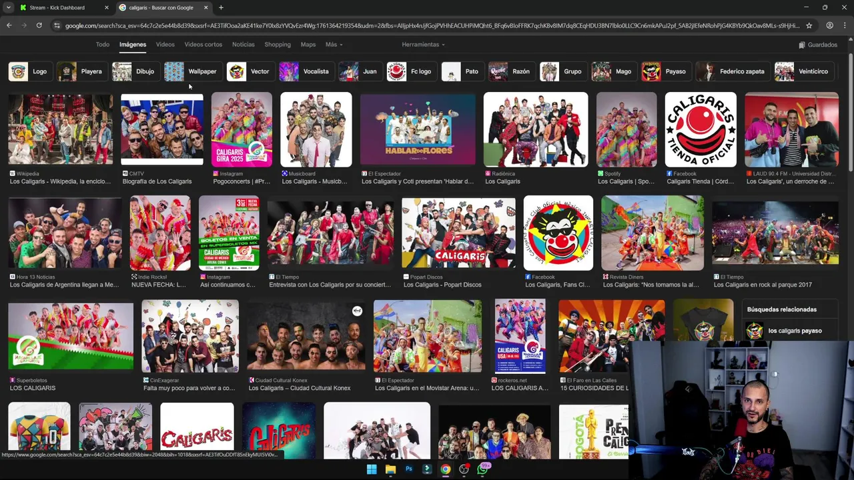Open the Chrome profile avatar icon

tap(829, 25)
